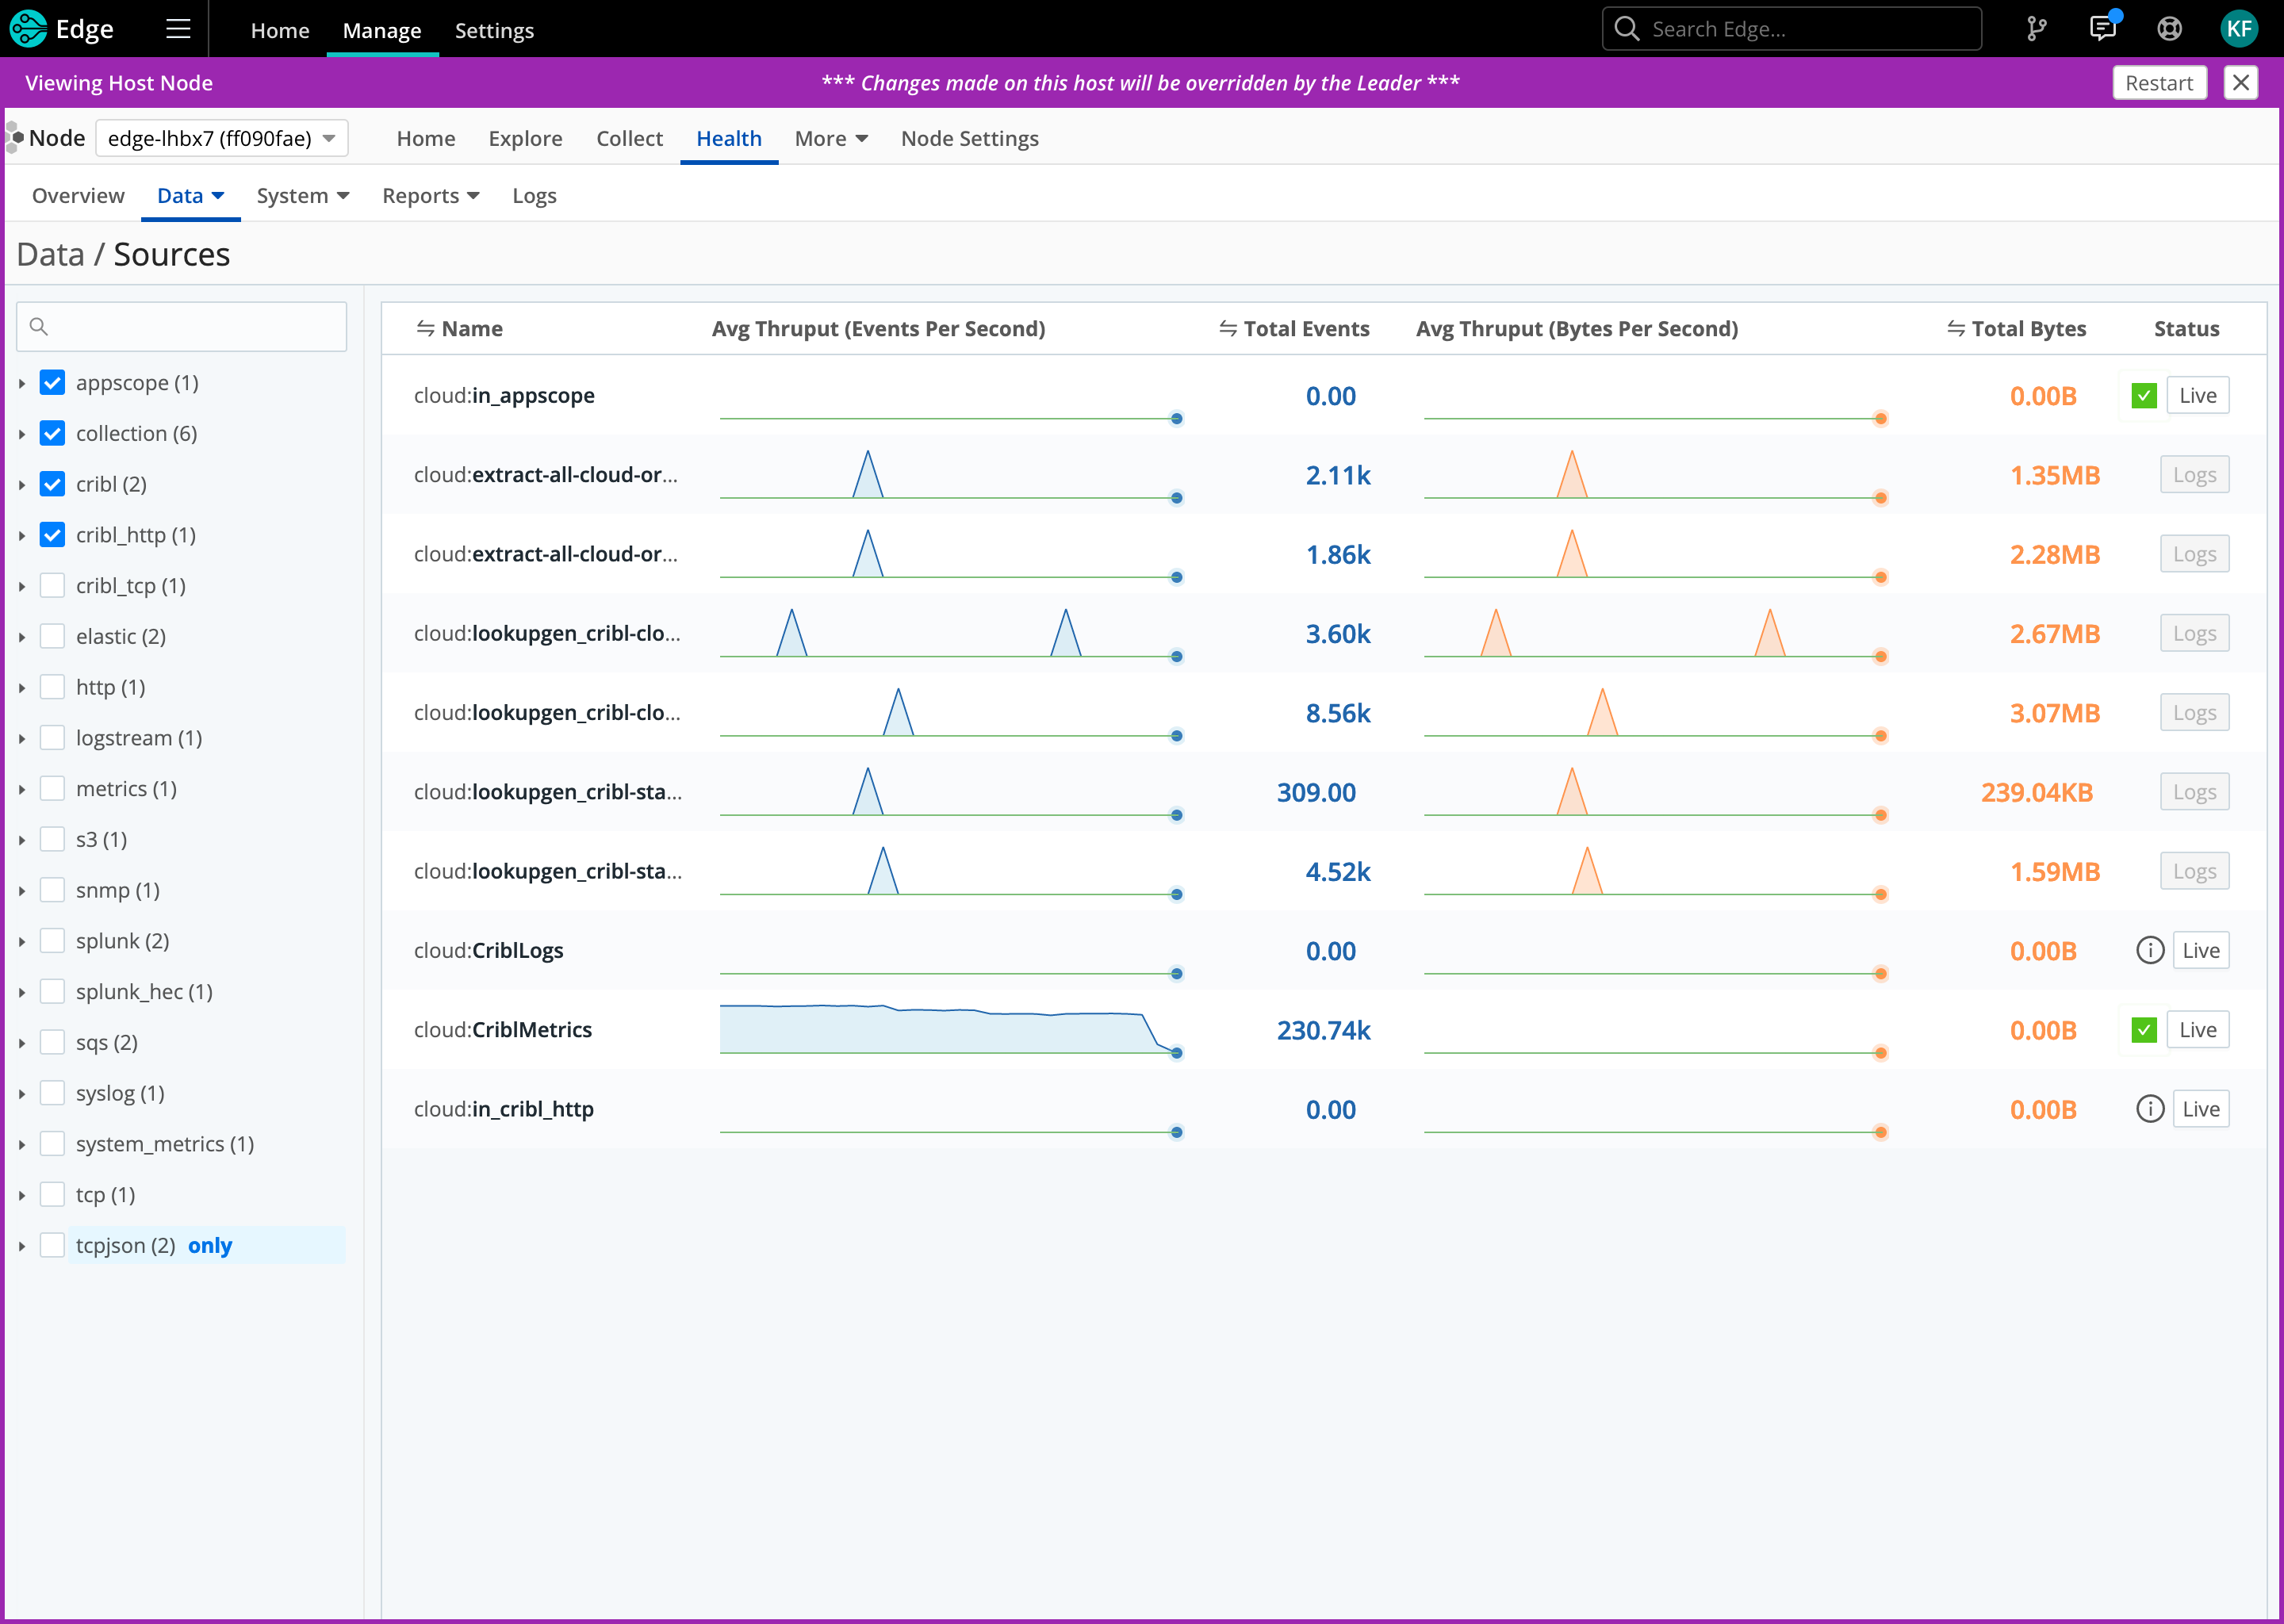Open the notifications icon with blue badge

click(x=2103, y=29)
